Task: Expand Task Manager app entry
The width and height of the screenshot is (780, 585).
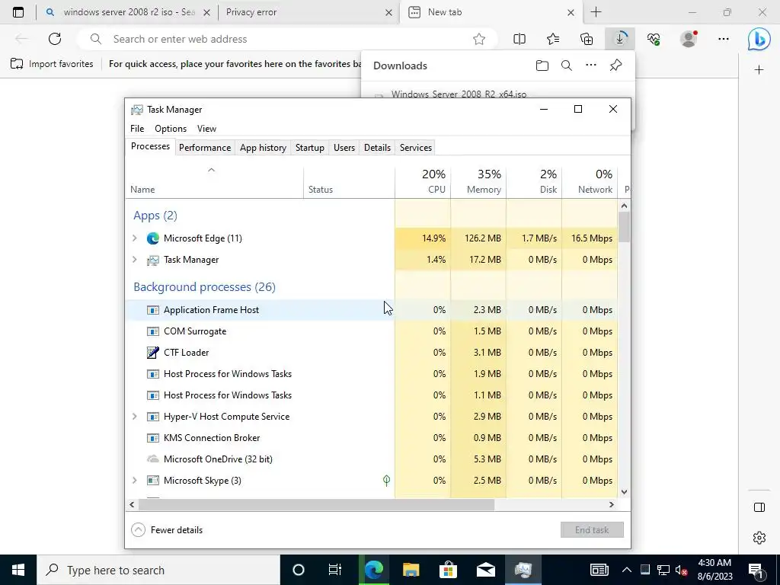Action: [x=134, y=260]
